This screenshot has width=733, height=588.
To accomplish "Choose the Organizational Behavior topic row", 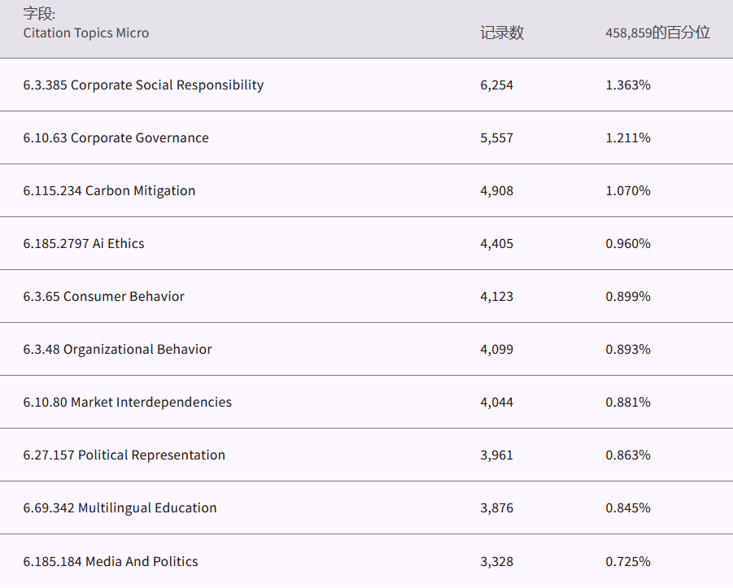I will point(117,350).
